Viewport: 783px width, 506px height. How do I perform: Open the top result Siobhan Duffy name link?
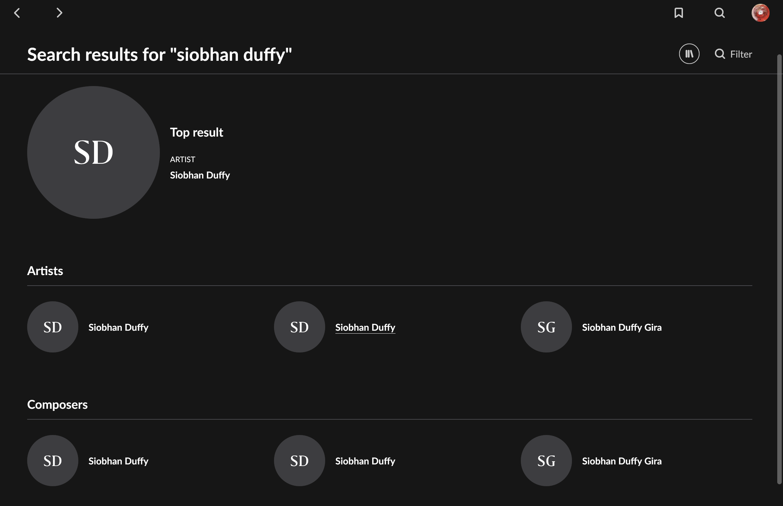(x=200, y=175)
